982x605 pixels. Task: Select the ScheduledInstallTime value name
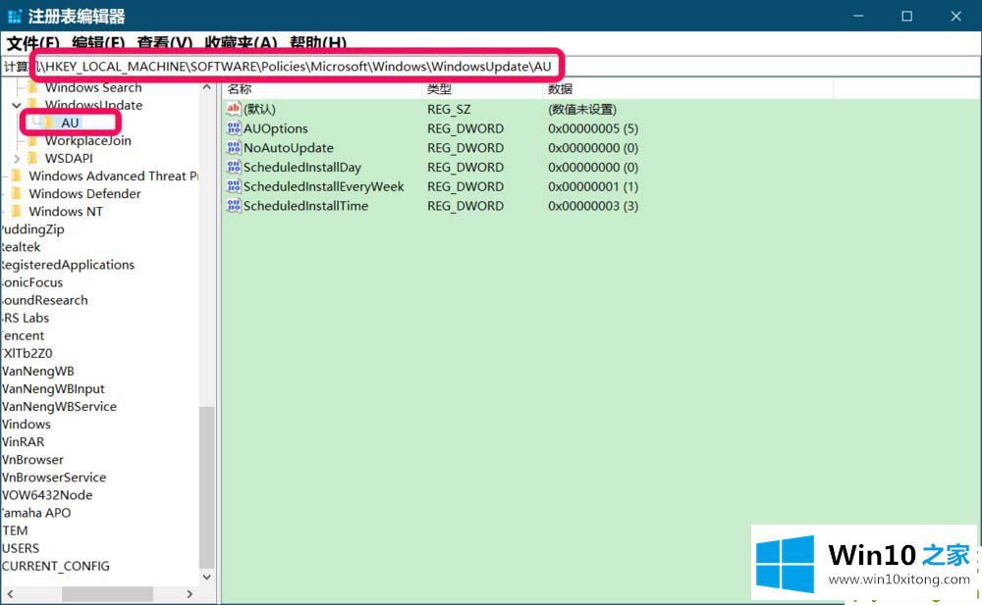pos(305,206)
